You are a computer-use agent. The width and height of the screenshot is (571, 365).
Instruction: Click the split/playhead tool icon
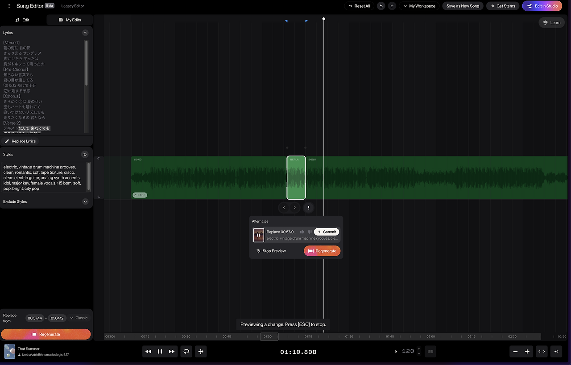coord(201,352)
